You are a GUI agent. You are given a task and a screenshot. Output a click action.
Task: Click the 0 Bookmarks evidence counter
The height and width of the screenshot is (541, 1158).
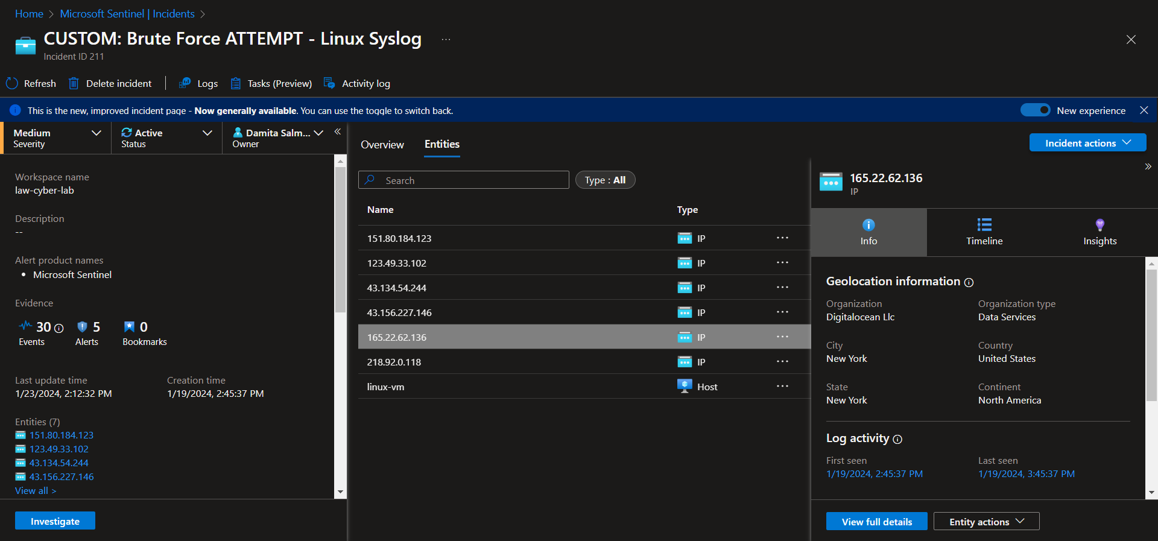(145, 333)
